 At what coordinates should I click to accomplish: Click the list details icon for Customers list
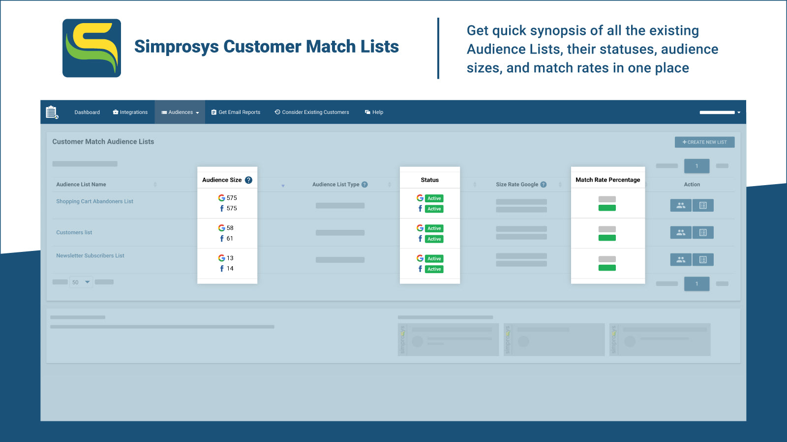point(703,232)
